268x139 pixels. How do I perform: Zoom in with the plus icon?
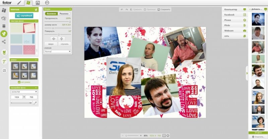point(141,136)
